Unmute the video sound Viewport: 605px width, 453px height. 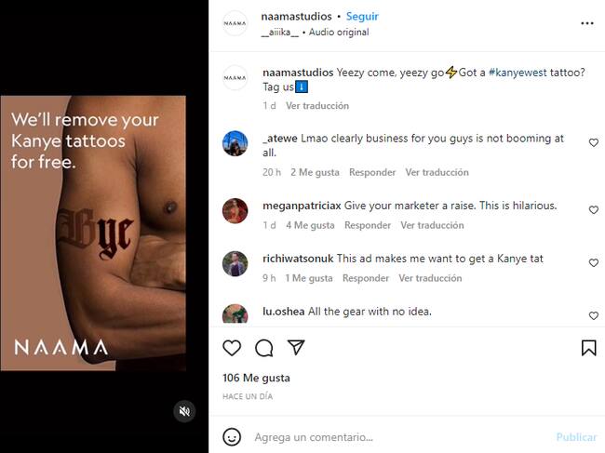(x=184, y=410)
